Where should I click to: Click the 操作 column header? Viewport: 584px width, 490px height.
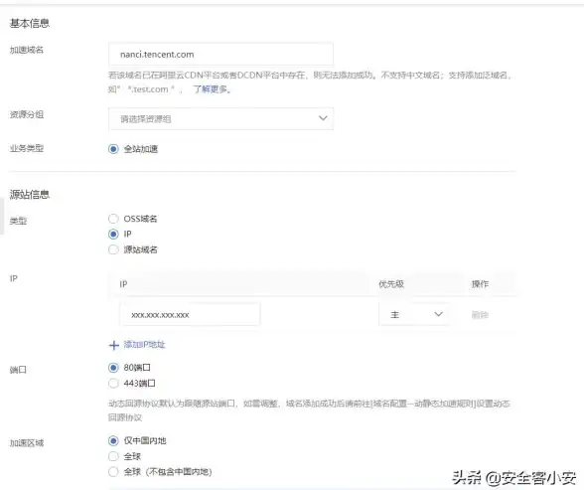[x=480, y=284]
